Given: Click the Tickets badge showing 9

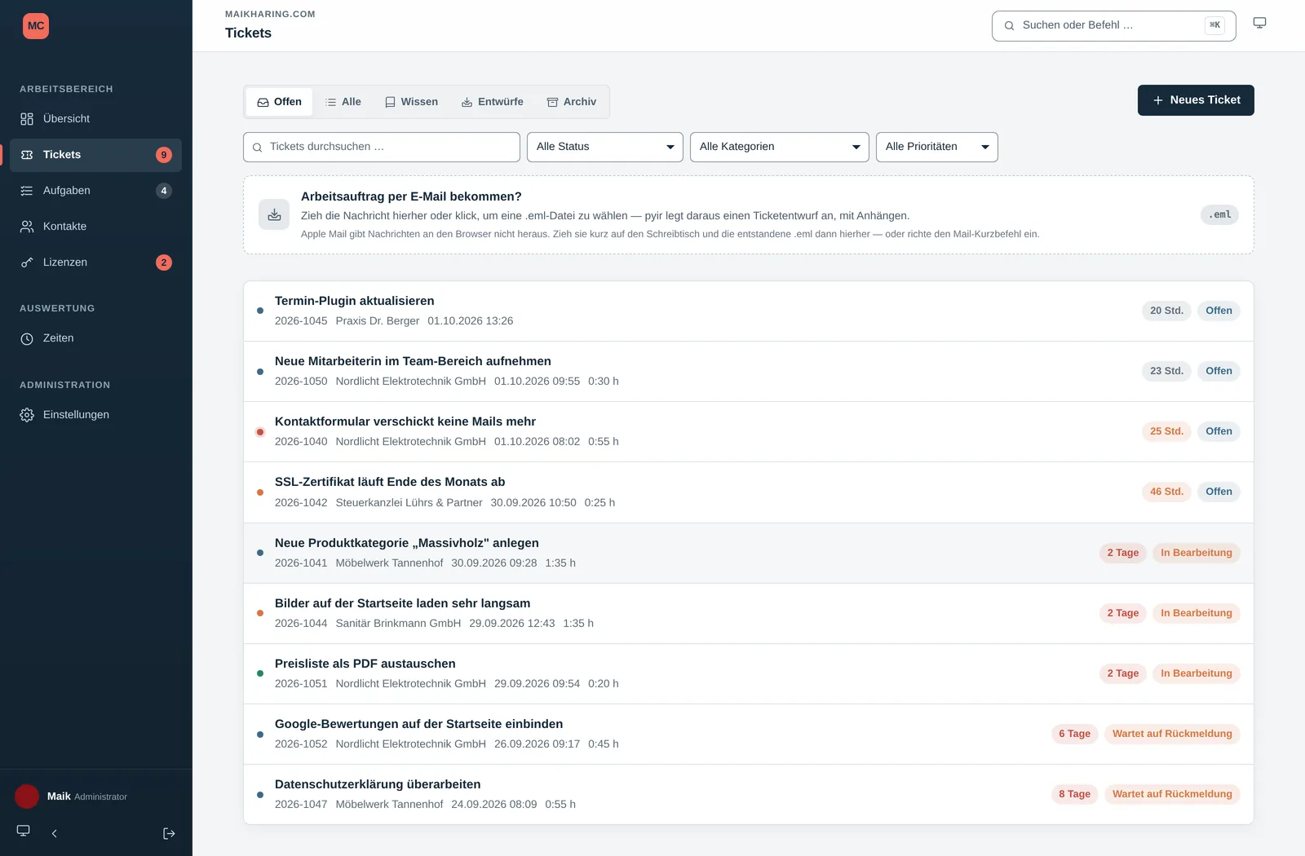Looking at the screenshot, I should click(164, 155).
